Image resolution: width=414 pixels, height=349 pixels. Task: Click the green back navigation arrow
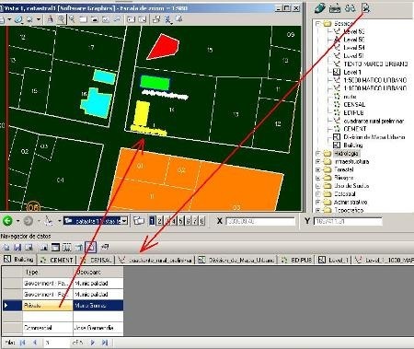pos(7,221)
